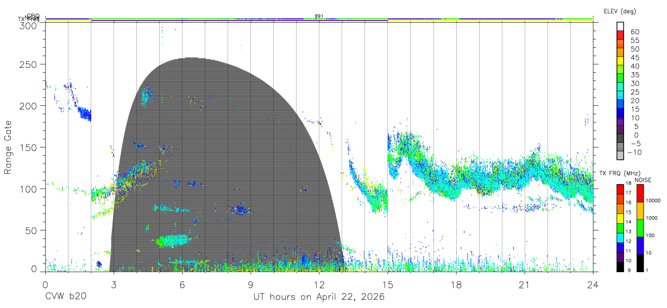Click the '9' tick on UT hours axis
Screen dimensions: 667x308
(x=251, y=285)
